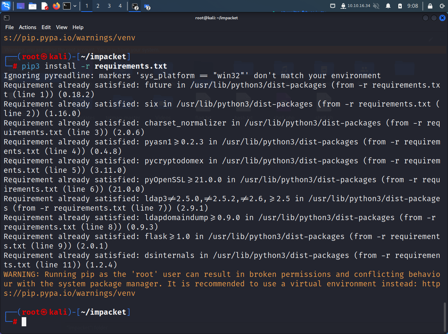Unmute audio via the muted speaker icon
The height and width of the screenshot is (334, 448).
(377, 6)
